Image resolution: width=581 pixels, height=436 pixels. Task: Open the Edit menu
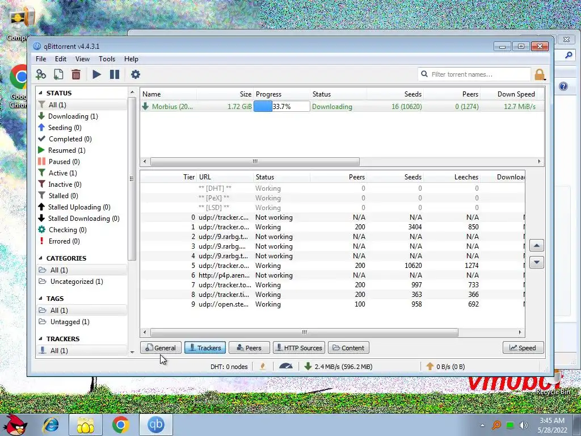tap(60, 59)
